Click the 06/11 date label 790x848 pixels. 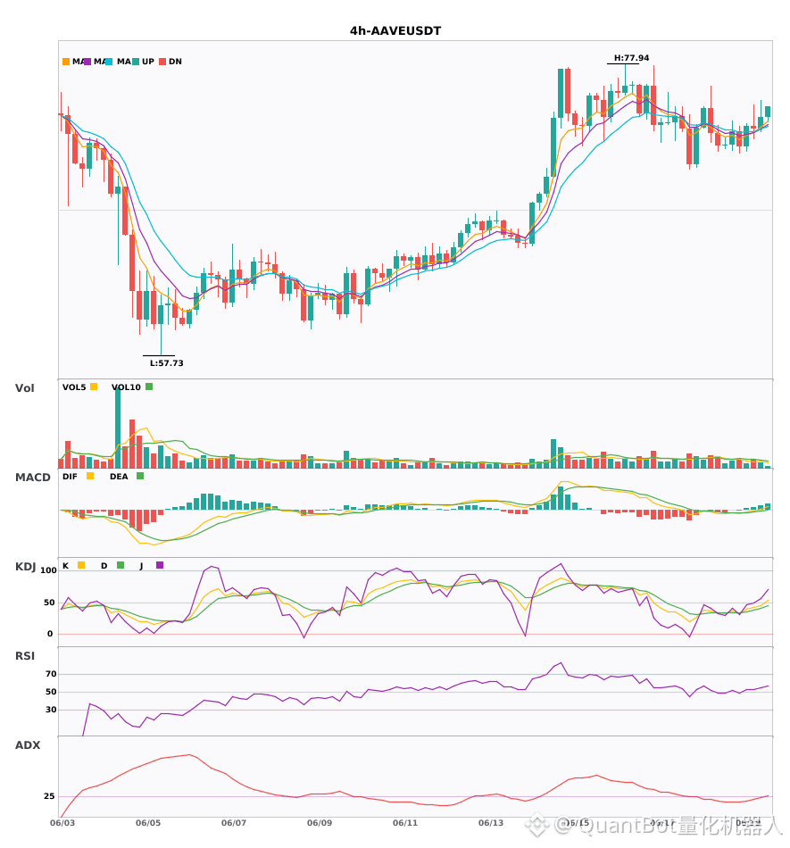coord(405,823)
